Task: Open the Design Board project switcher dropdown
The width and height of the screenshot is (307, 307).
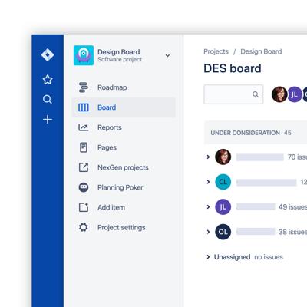Action: (167, 55)
